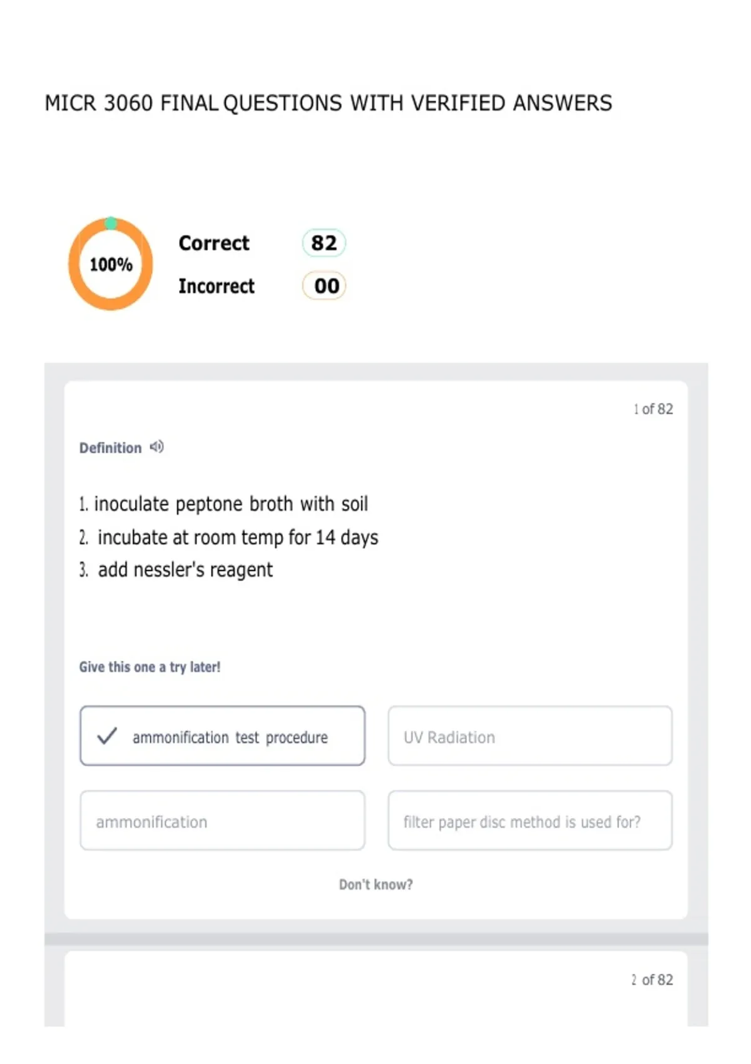Pick the ammonification answer option
Viewport: 751px width, 1064px height.
click(x=222, y=821)
